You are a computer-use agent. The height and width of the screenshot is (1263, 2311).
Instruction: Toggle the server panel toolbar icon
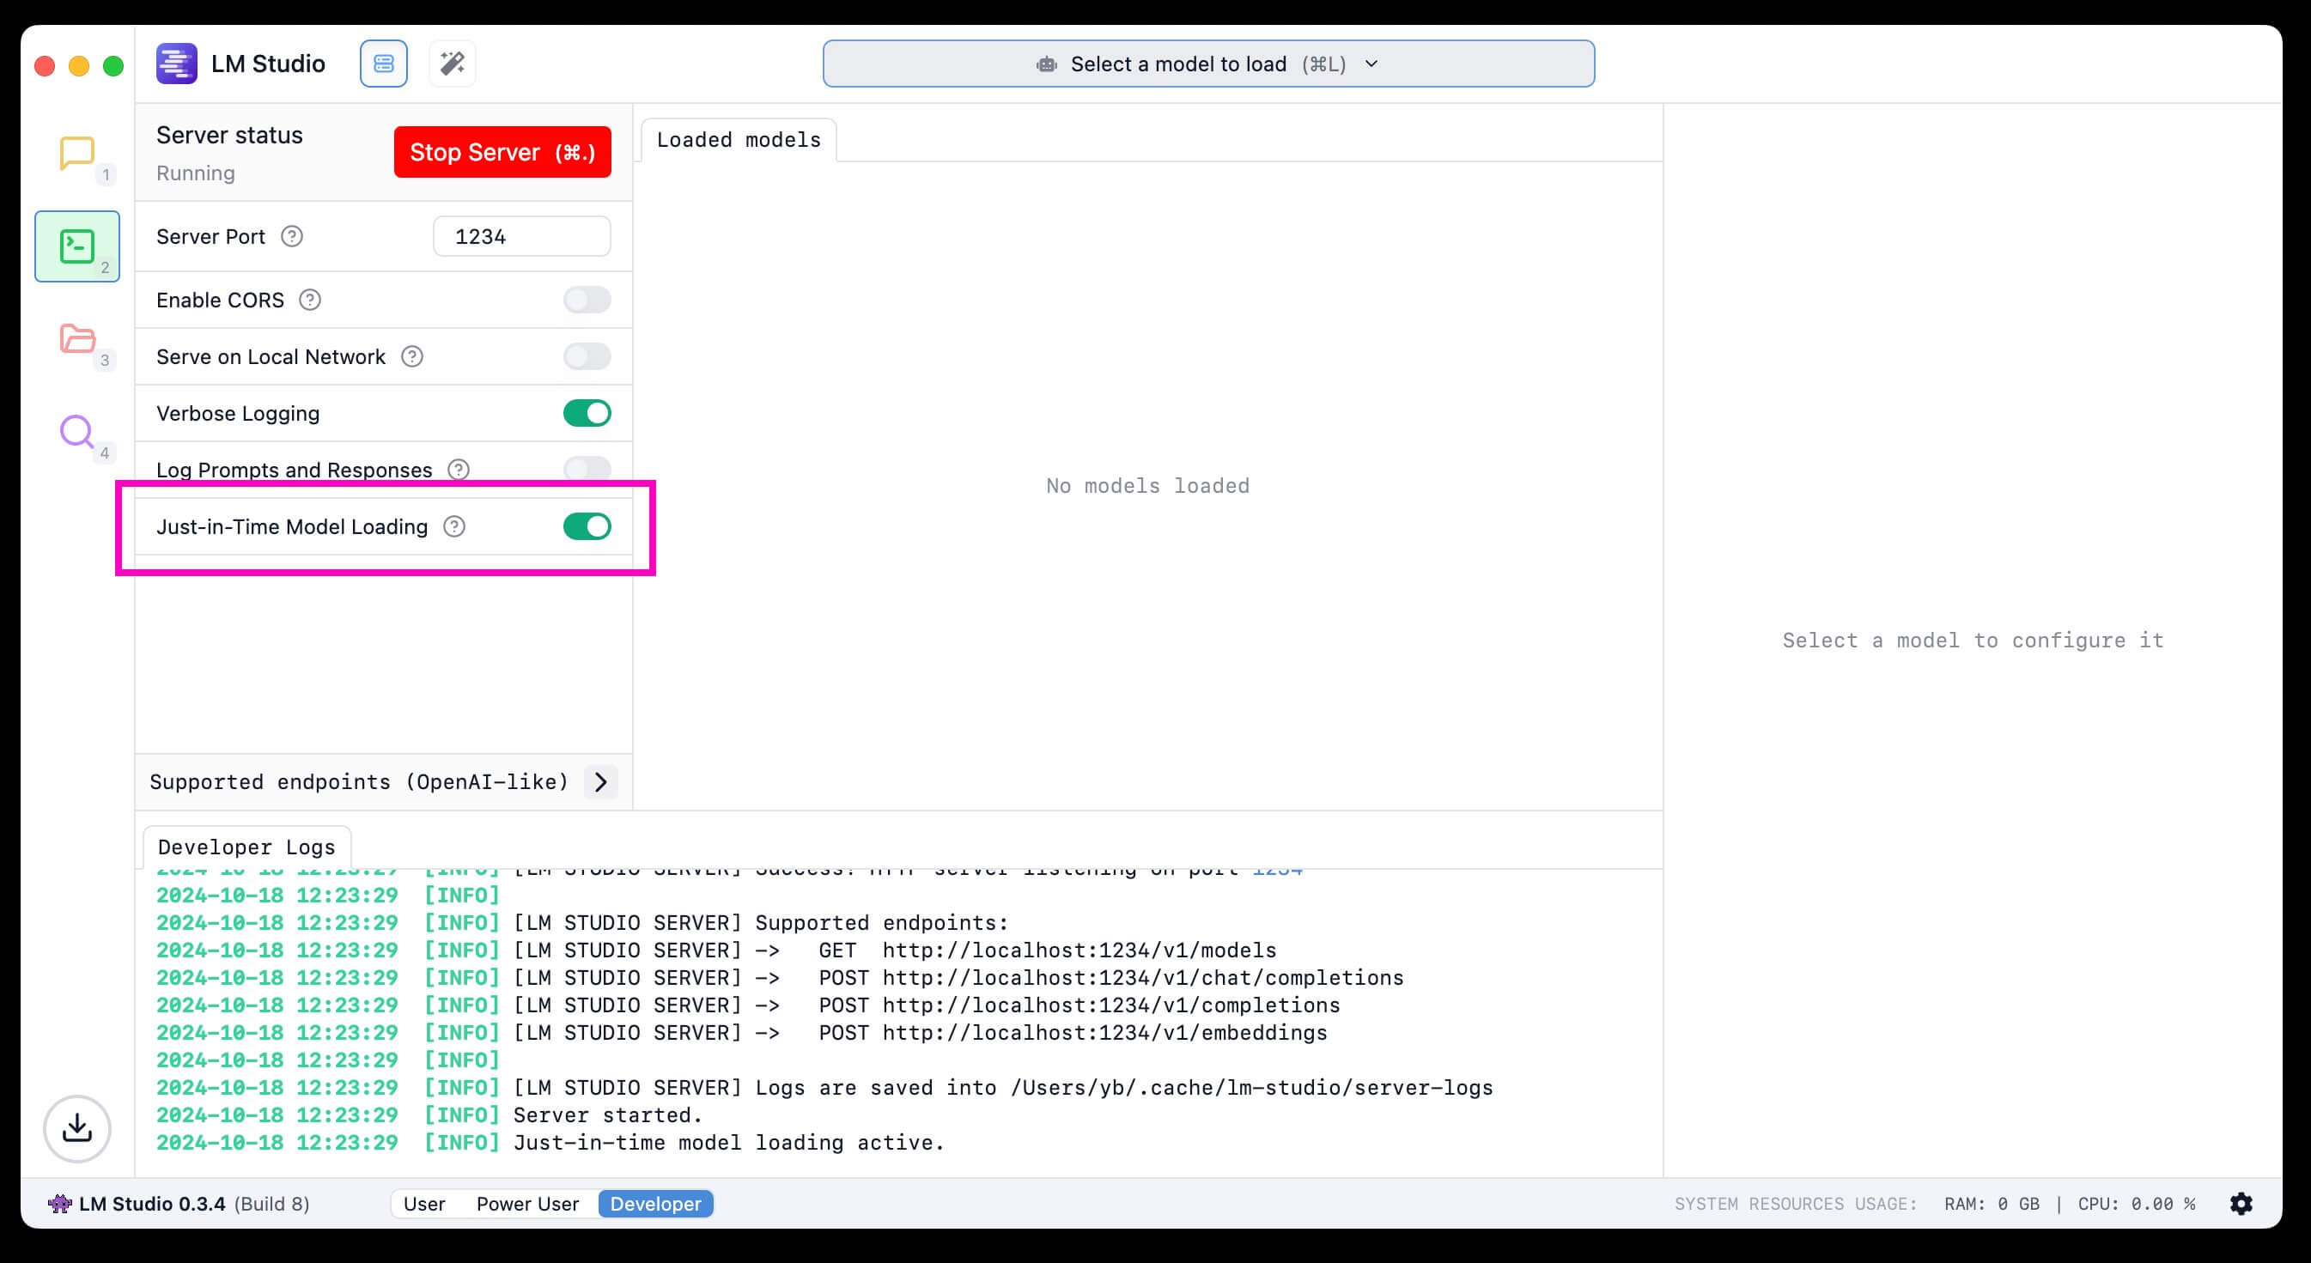[384, 64]
